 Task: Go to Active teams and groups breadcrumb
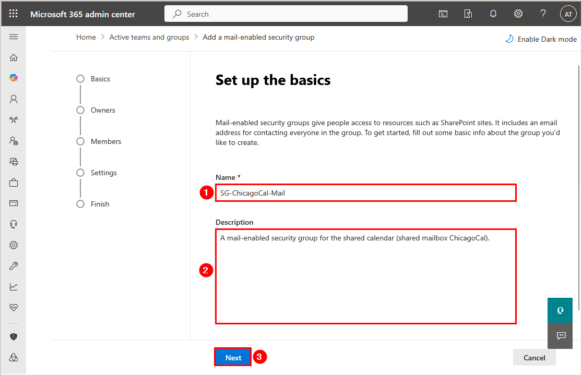pyautogui.click(x=149, y=37)
